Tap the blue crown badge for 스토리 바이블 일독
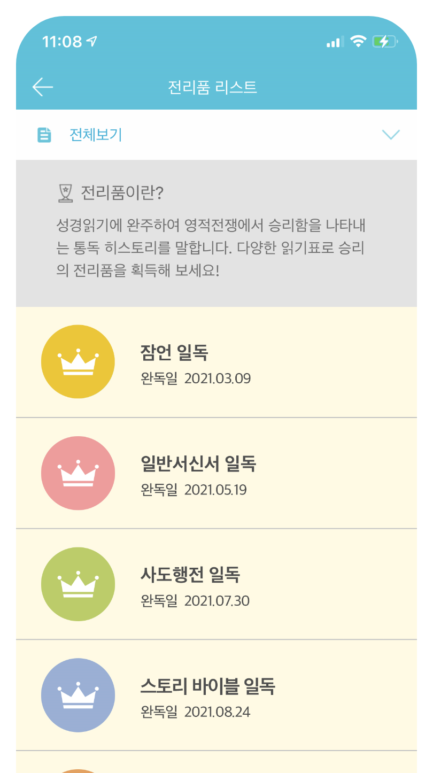This screenshot has height=773, width=433. click(x=78, y=695)
